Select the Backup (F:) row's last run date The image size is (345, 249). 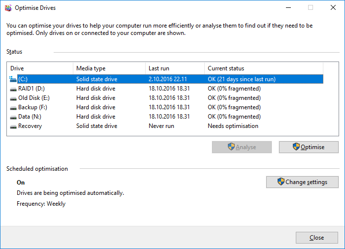click(169, 107)
